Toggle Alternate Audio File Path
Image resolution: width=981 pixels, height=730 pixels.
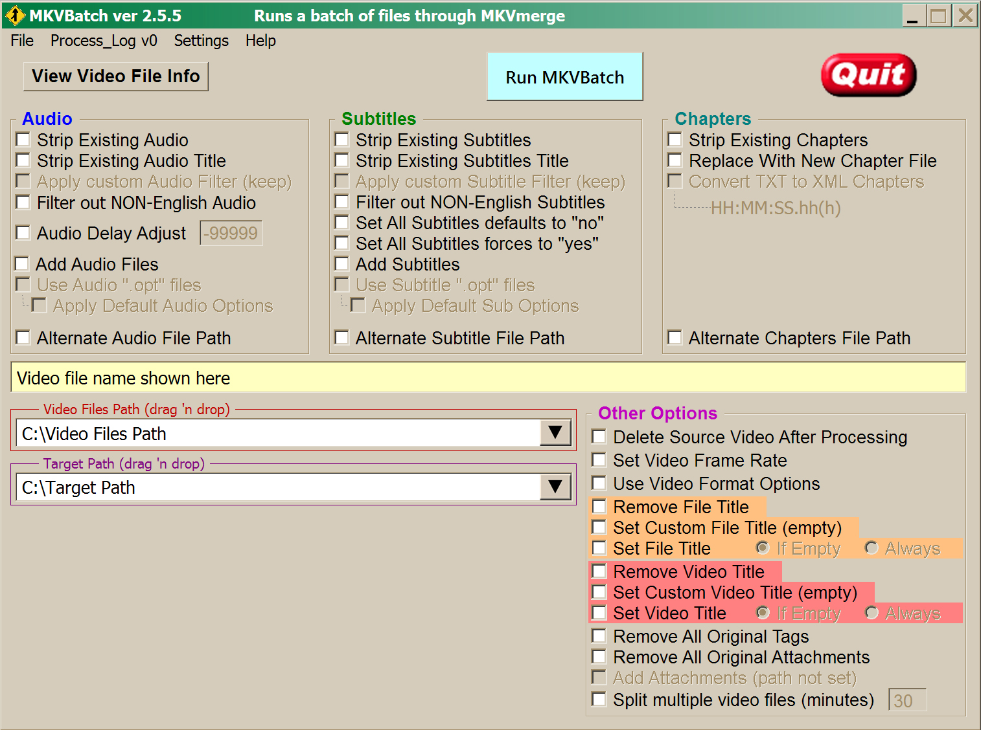(x=23, y=338)
